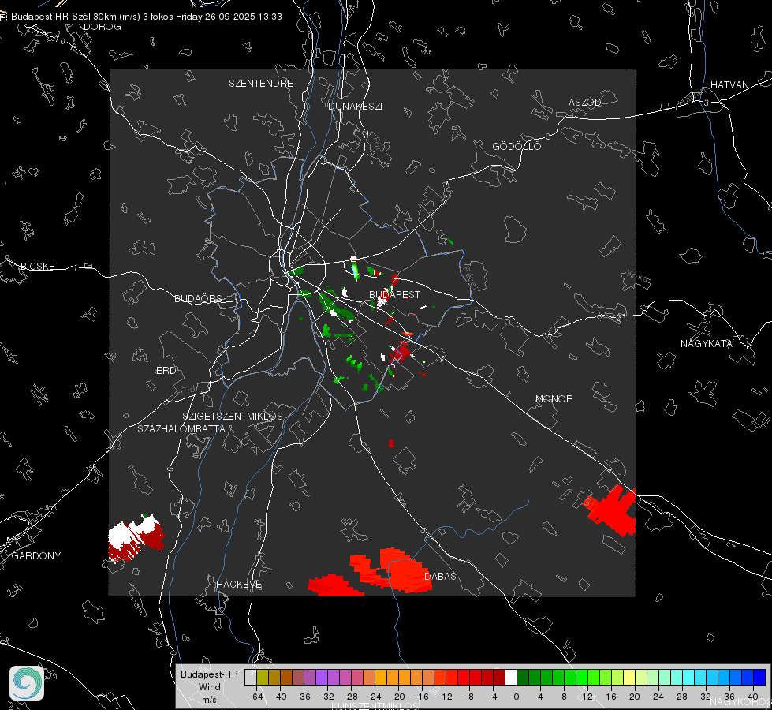Screen dimensions: 772x710
Task: Click the white zero-value legend swatch
Action: point(511,678)
